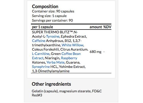Viewport: 143px width, 103px height.
Task: Click the amount column header
Action: click(x=96, y=27)
